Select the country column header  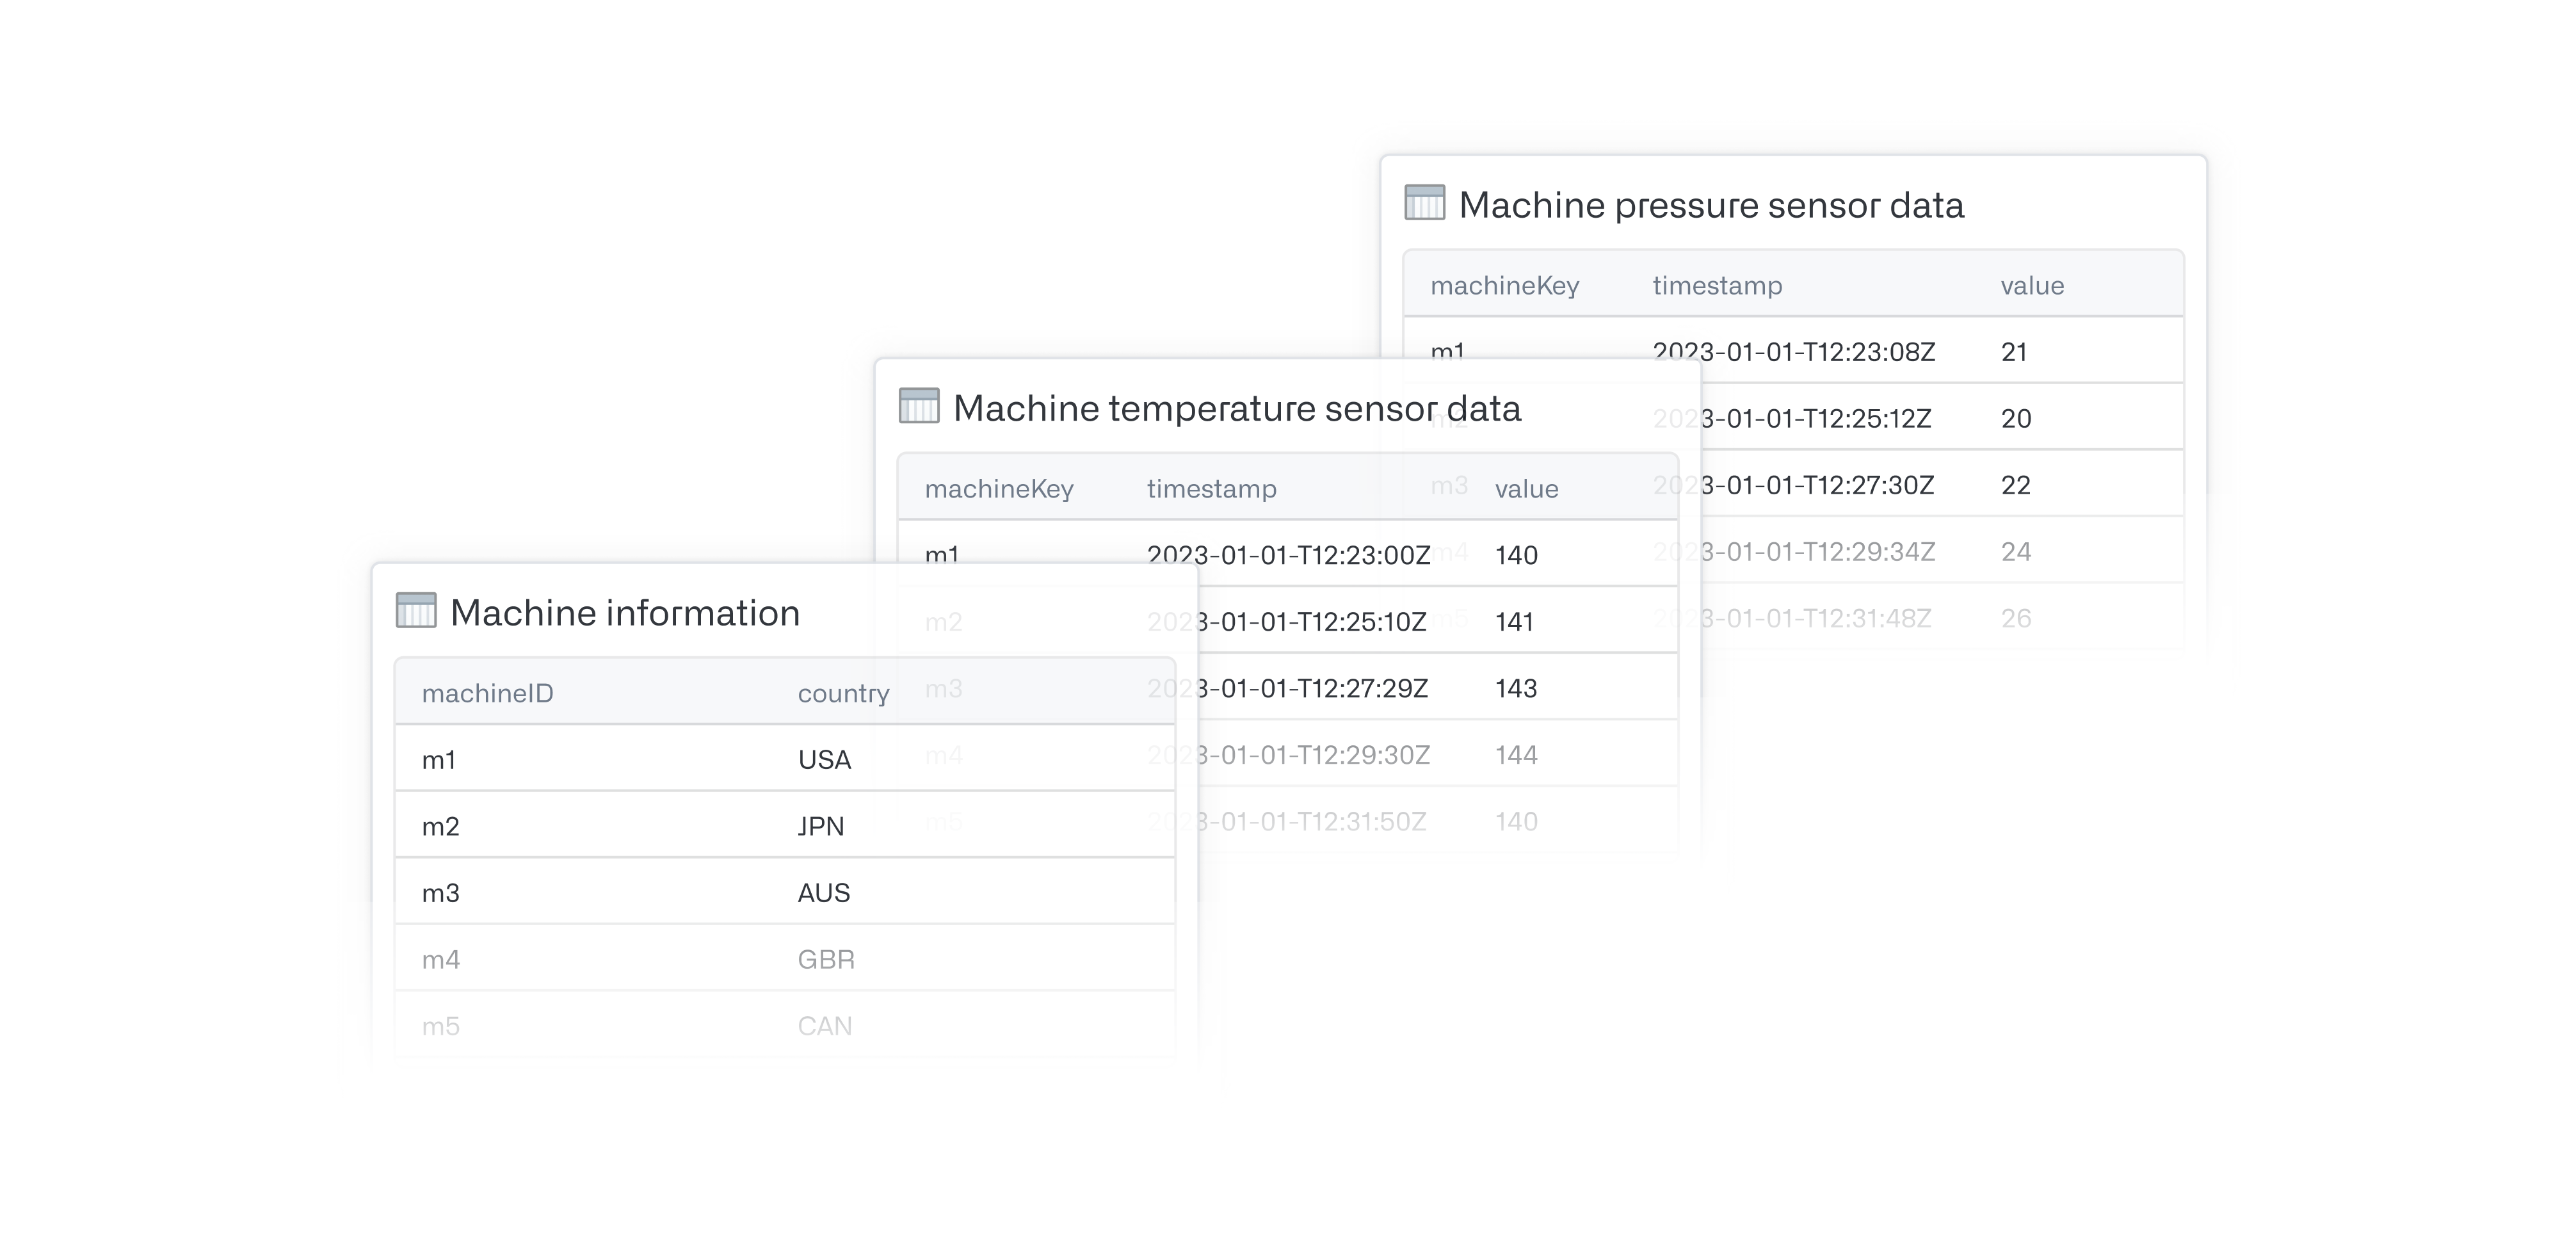843,693
